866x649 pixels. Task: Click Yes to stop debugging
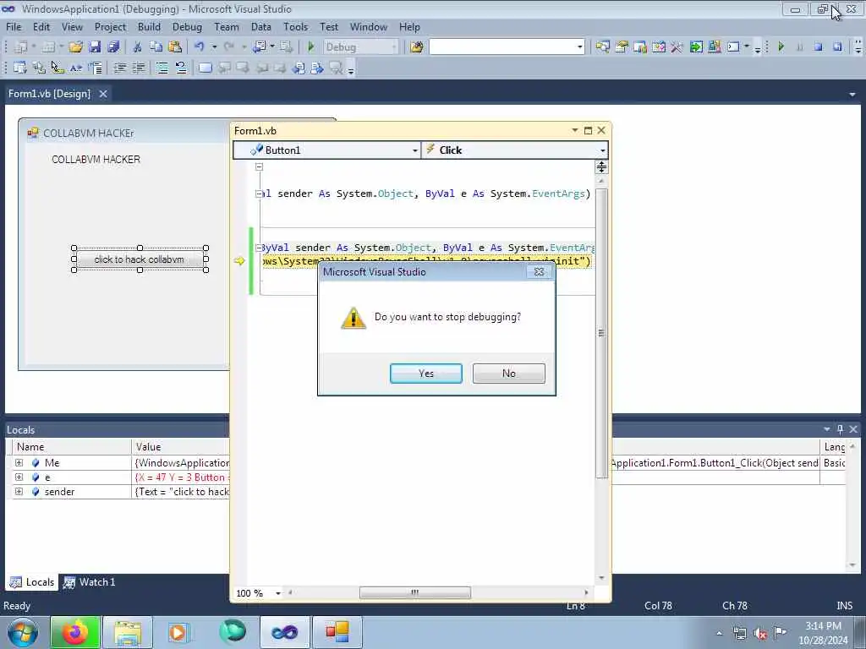426,373
